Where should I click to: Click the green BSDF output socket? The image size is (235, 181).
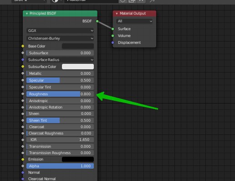coord(97,21)
